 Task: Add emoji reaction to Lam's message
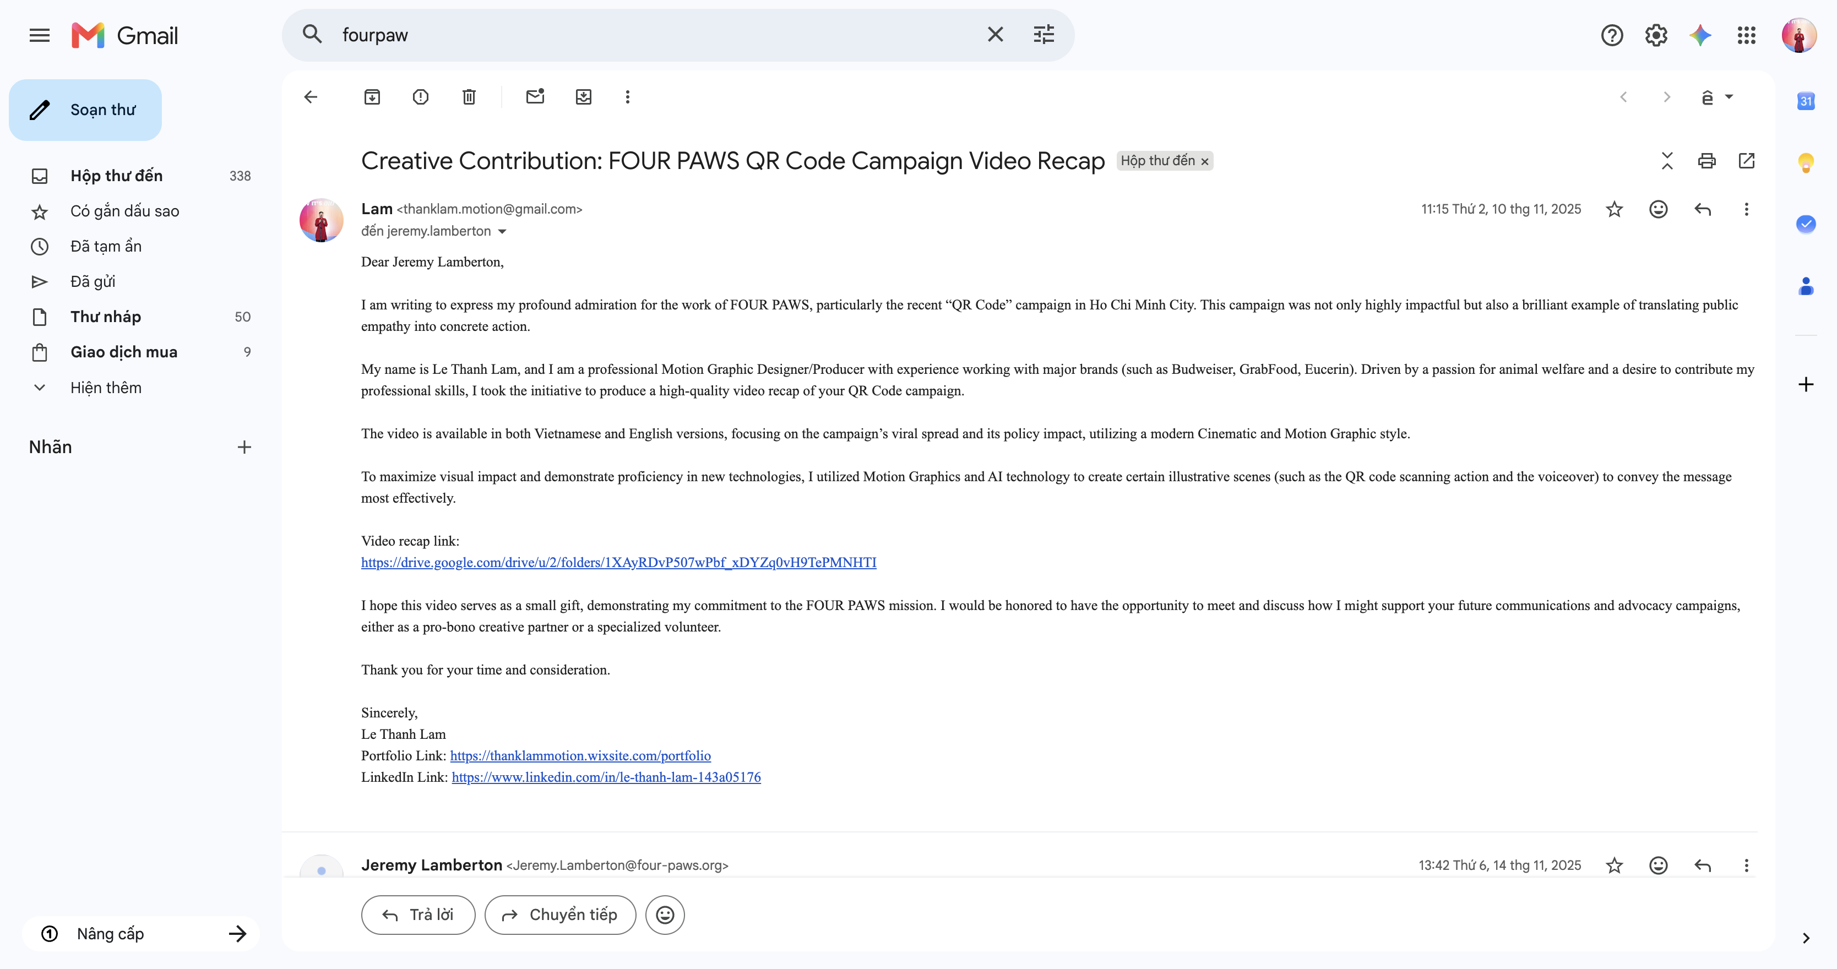click(x=1659, y=209)
